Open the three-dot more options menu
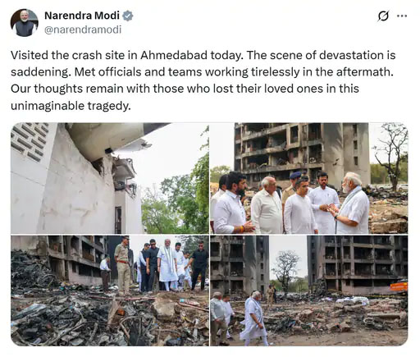 coord(402,16)
